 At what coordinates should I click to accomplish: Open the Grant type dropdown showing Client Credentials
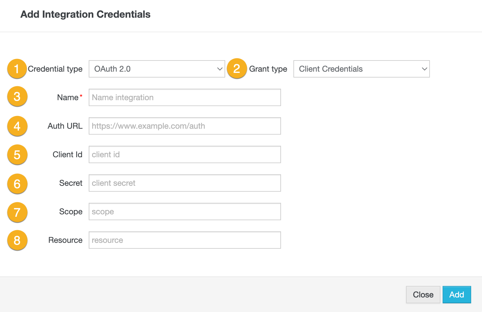[361, 69]
